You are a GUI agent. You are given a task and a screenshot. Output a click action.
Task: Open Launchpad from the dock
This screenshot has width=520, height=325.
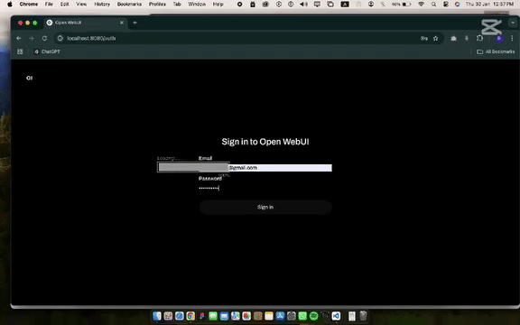point(168,316)
